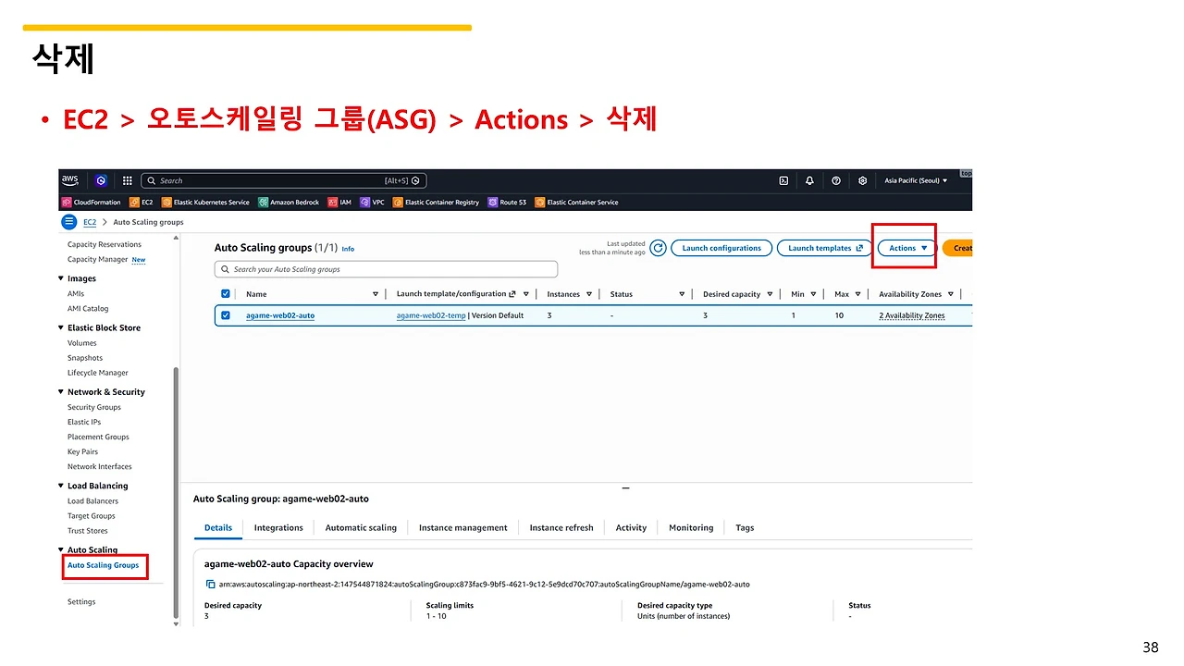This screenshot has width=1184, height=666.
Task: Switch to the Monitoring tab
Action: click(691, 528)
